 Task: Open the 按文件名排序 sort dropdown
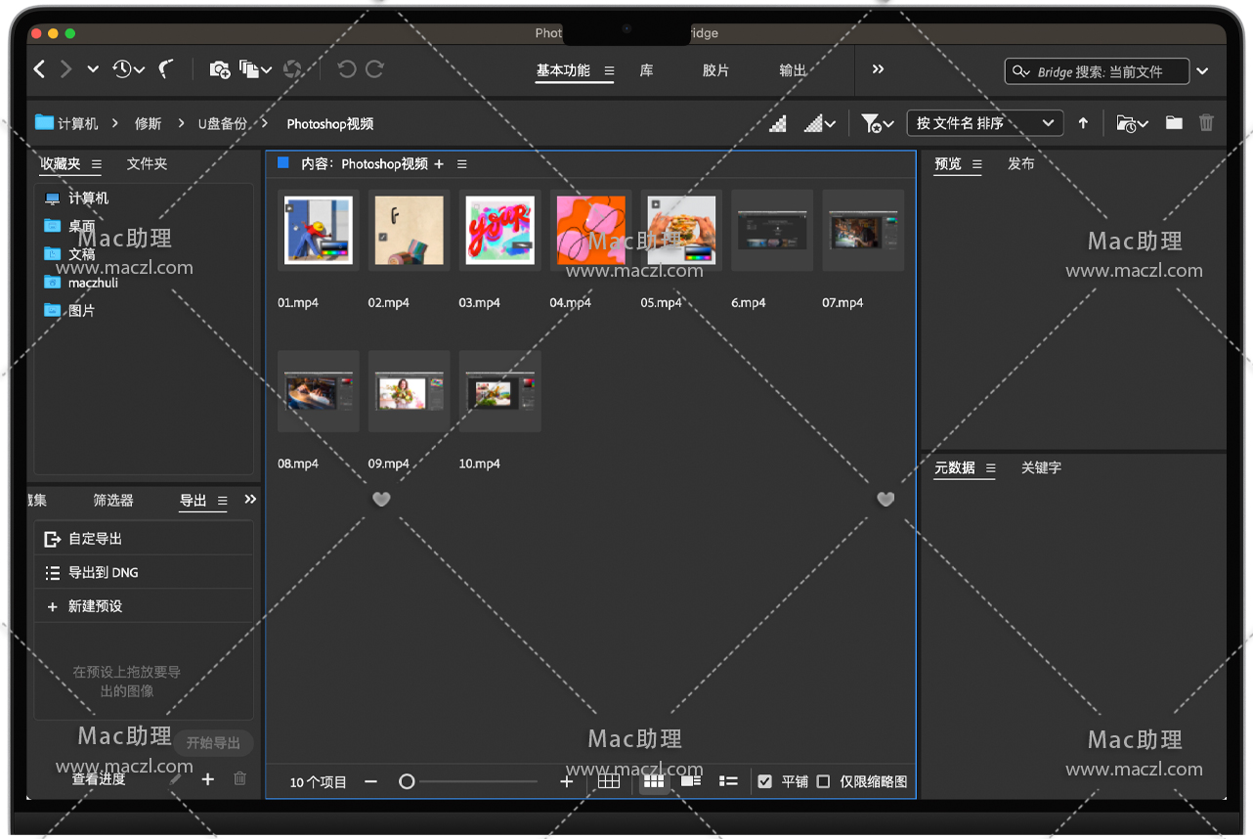(x=984, y=123)
